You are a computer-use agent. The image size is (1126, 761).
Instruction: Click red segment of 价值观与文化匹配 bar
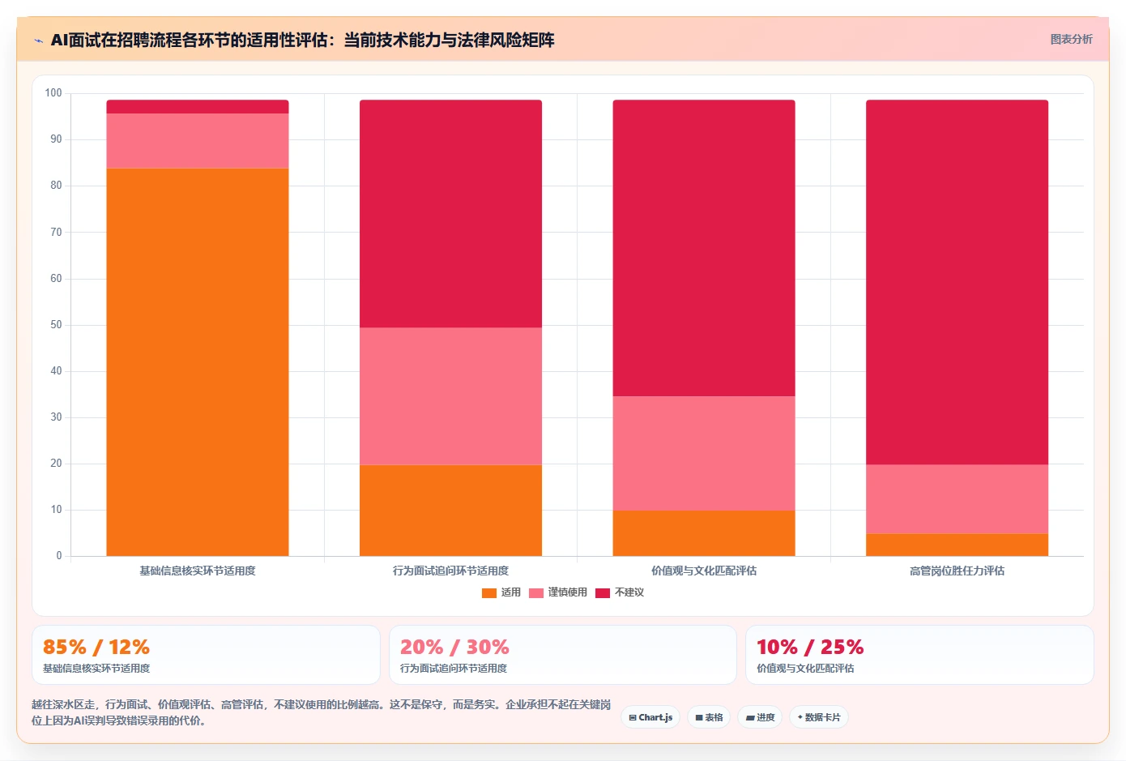704,248
